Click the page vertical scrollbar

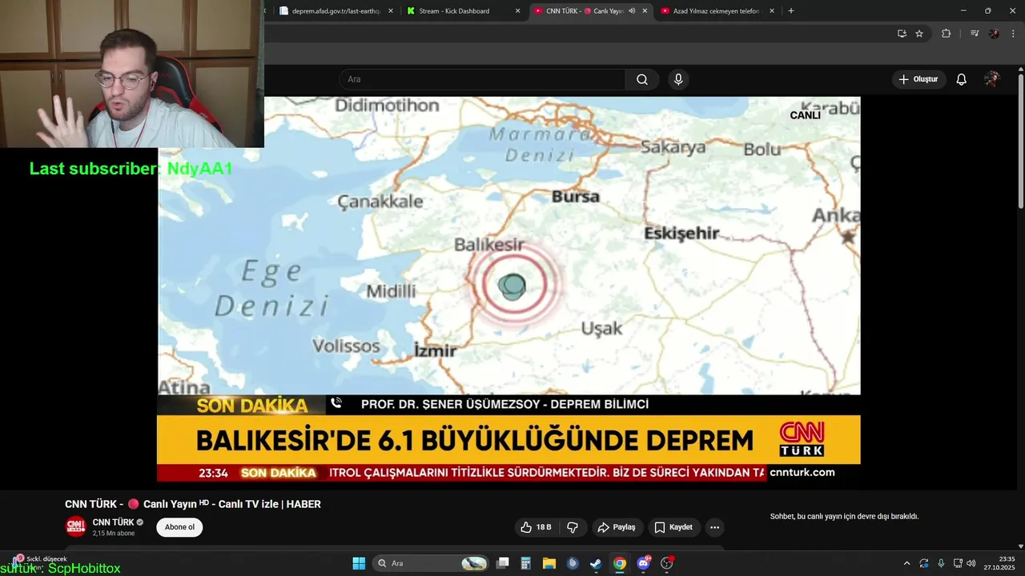(x=1020, y=141)
